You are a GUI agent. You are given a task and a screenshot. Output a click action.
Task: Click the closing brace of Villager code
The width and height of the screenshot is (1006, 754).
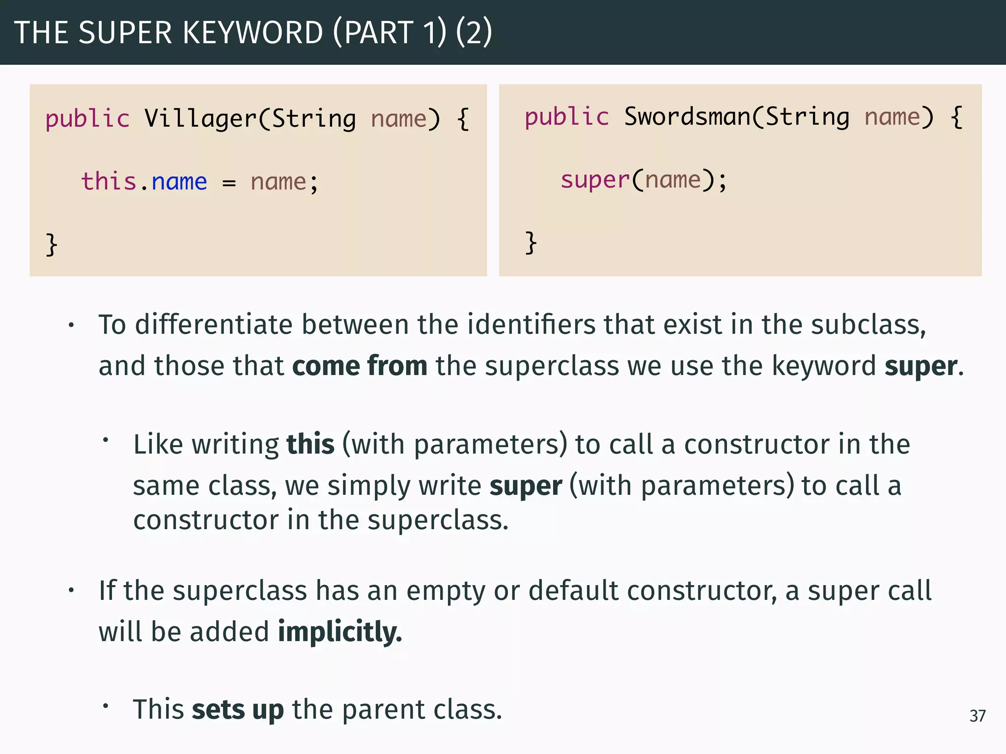52,244
